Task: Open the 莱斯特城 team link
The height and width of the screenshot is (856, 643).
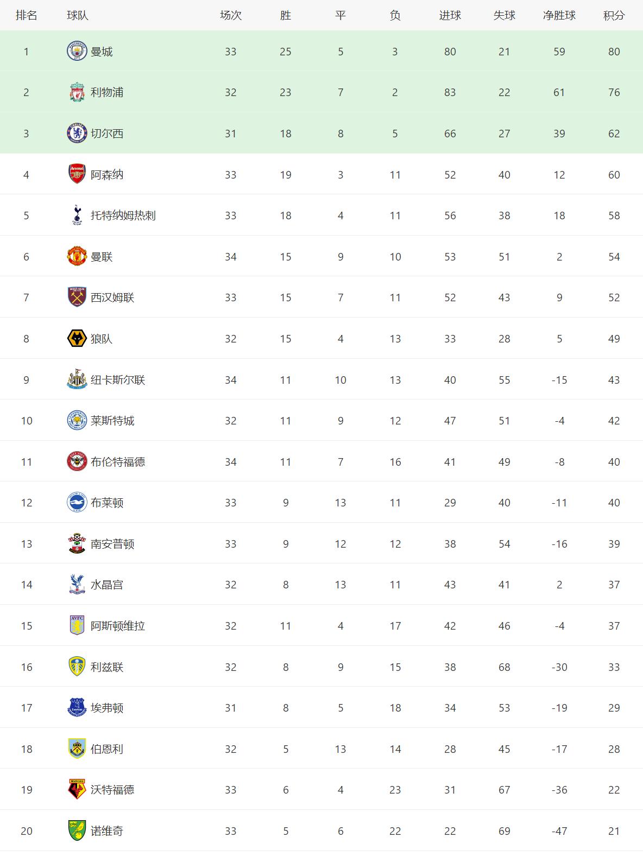Action: point(112,421)
